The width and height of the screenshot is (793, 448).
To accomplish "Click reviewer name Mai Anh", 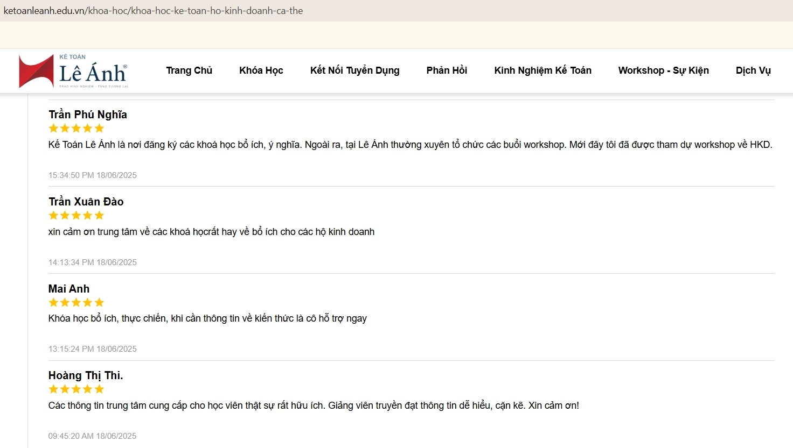I will (x=69, y=289).
